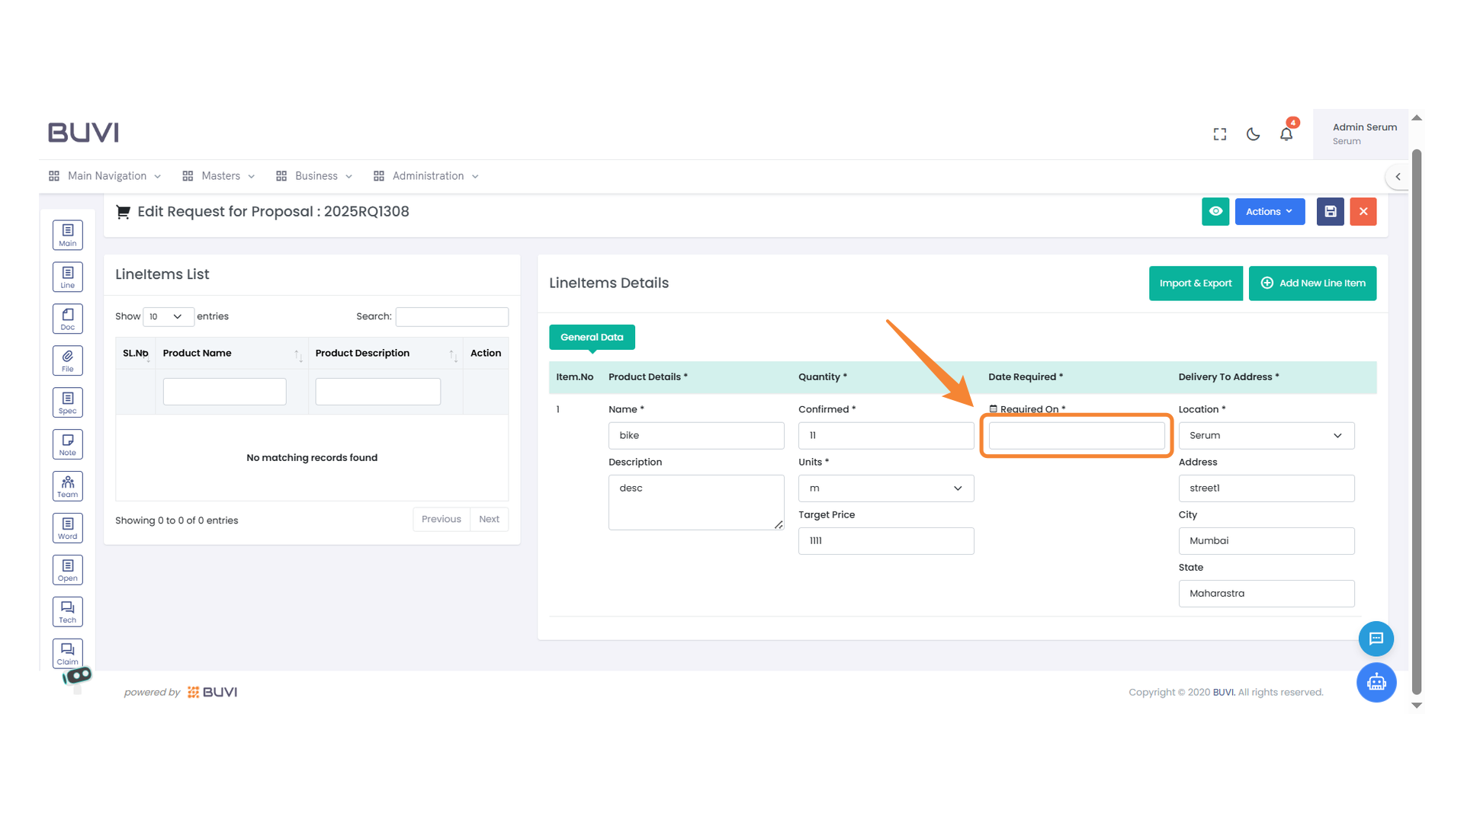Open Import & Export

pyautogui.click(x=1196, y=283)
